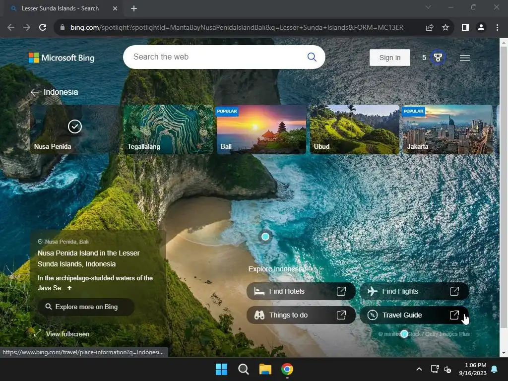Open the Microsoft Rewards trophy icon

coord(438,58)
